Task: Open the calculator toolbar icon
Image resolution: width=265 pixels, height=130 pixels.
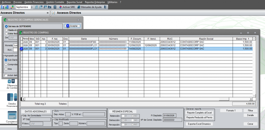Action: coord(55,7)
